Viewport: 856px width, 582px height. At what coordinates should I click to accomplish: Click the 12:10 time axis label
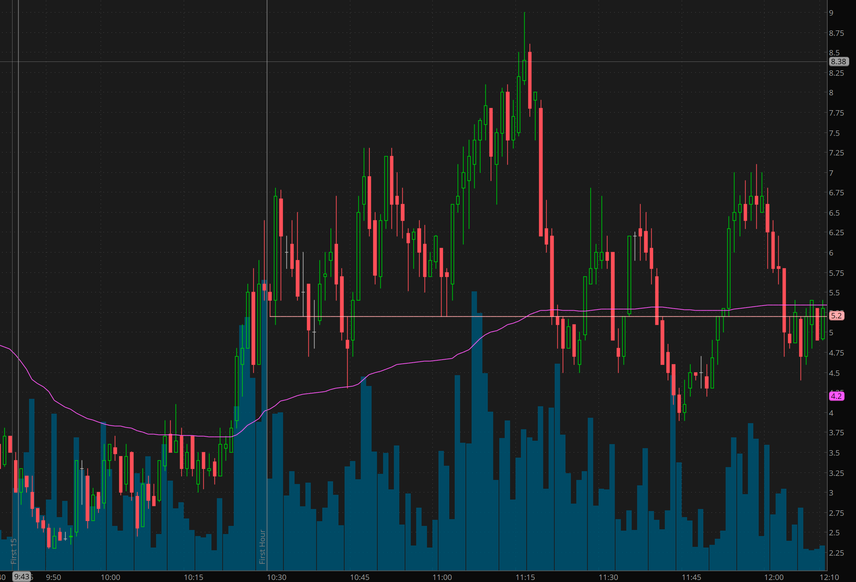tap(829, 577)
